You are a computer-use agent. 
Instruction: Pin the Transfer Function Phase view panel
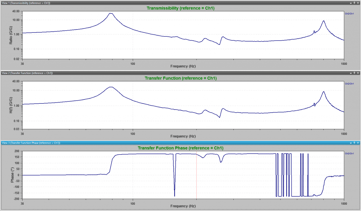pos(354,143)
